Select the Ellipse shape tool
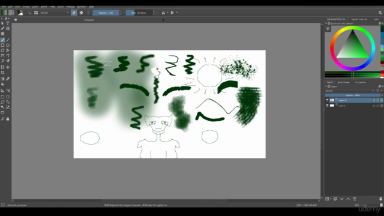The height and width of the screenshot is (216, 384). tap(8, 45)
